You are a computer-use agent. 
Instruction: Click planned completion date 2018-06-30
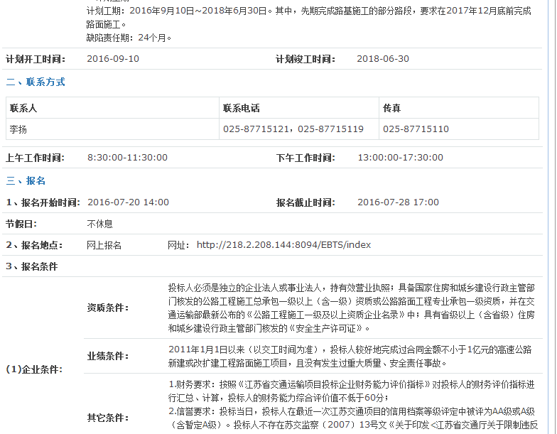click(383, 59)
